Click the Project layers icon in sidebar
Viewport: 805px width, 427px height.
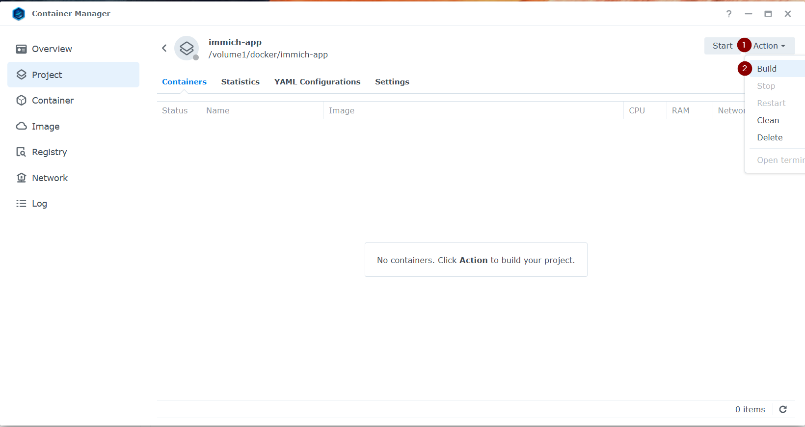click(21, 75)
